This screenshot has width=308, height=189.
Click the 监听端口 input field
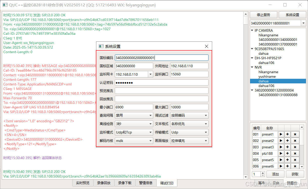(189, 74)
